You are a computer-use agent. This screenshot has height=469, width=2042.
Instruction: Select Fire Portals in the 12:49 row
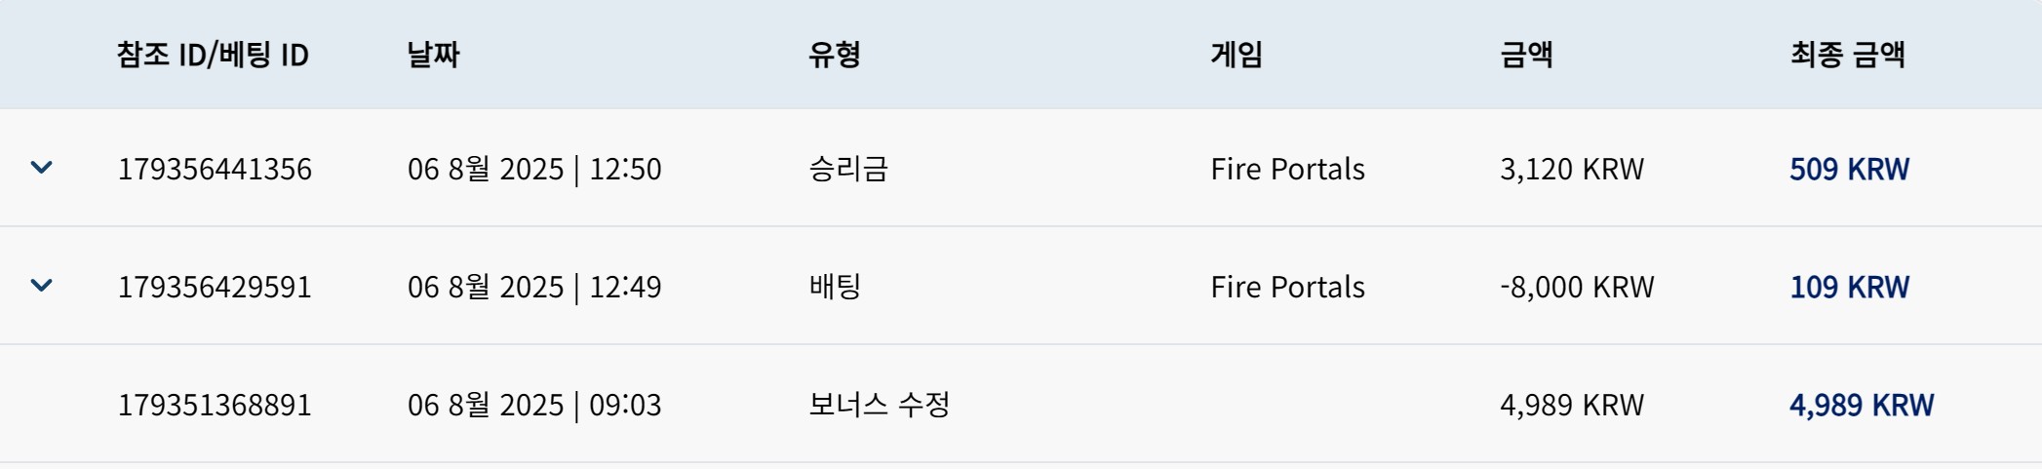click(1287, 287)
